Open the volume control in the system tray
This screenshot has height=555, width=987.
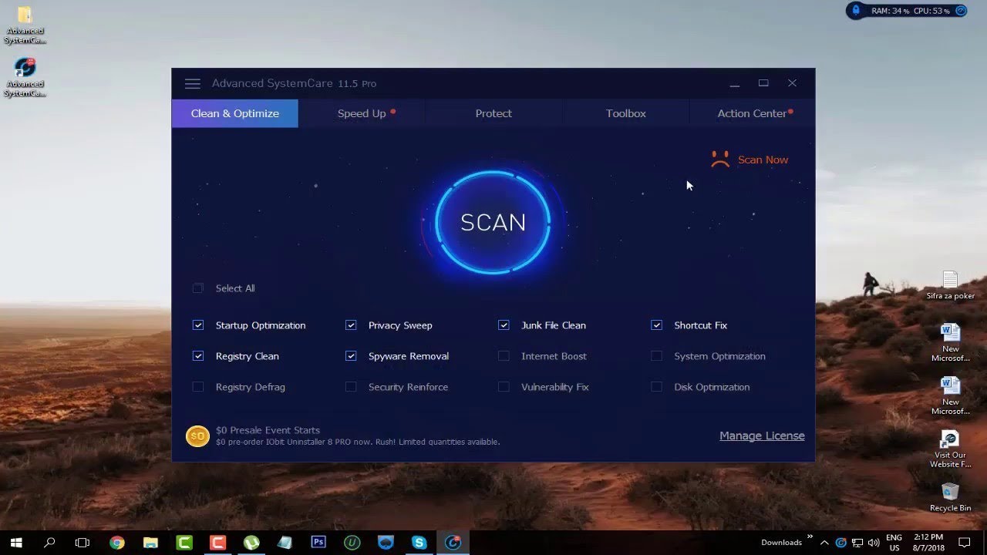click(x=873, y=543)
